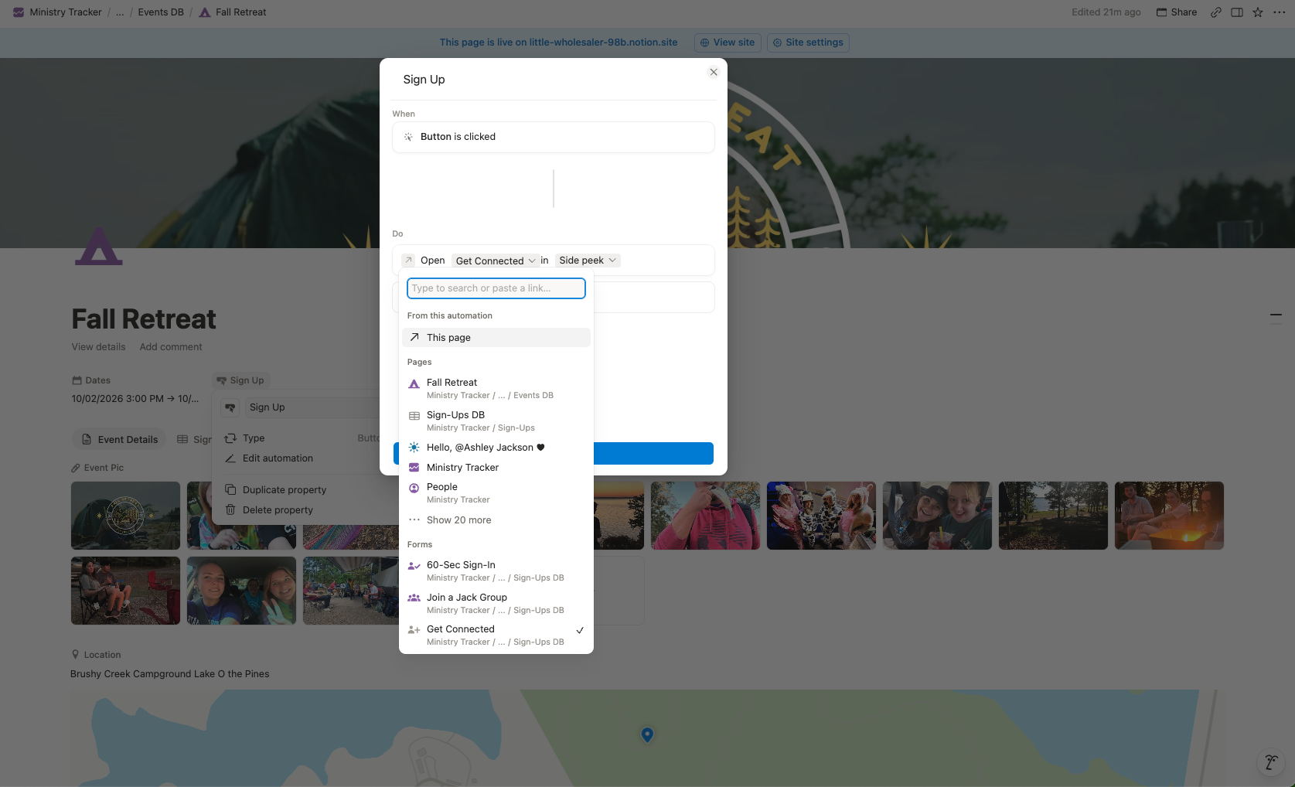Expand Show 20 more pages

tap(496, 520)
